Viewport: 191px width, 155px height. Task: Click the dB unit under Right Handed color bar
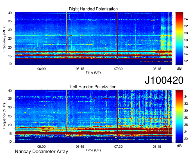(179, 69)
